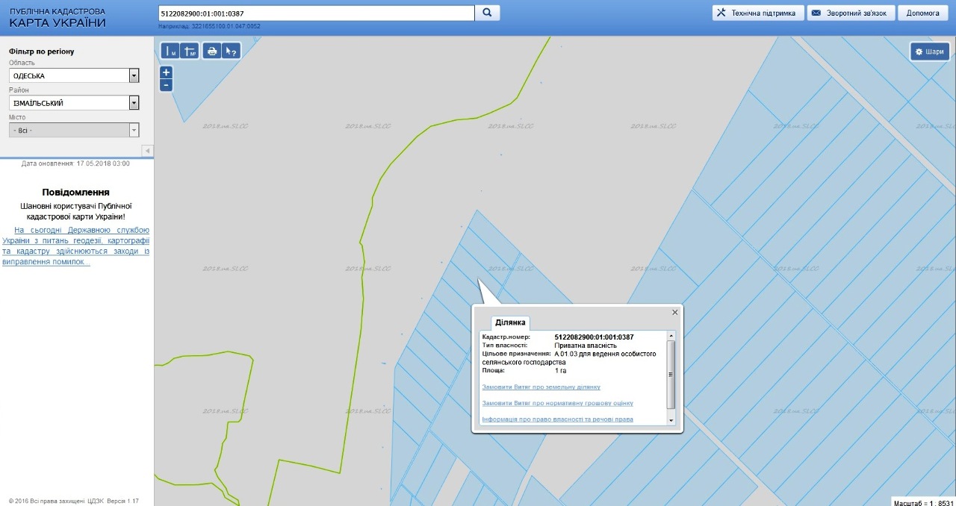The image size is (956, 506).
Task: Print the cadastral map
Action: [212, 51]
